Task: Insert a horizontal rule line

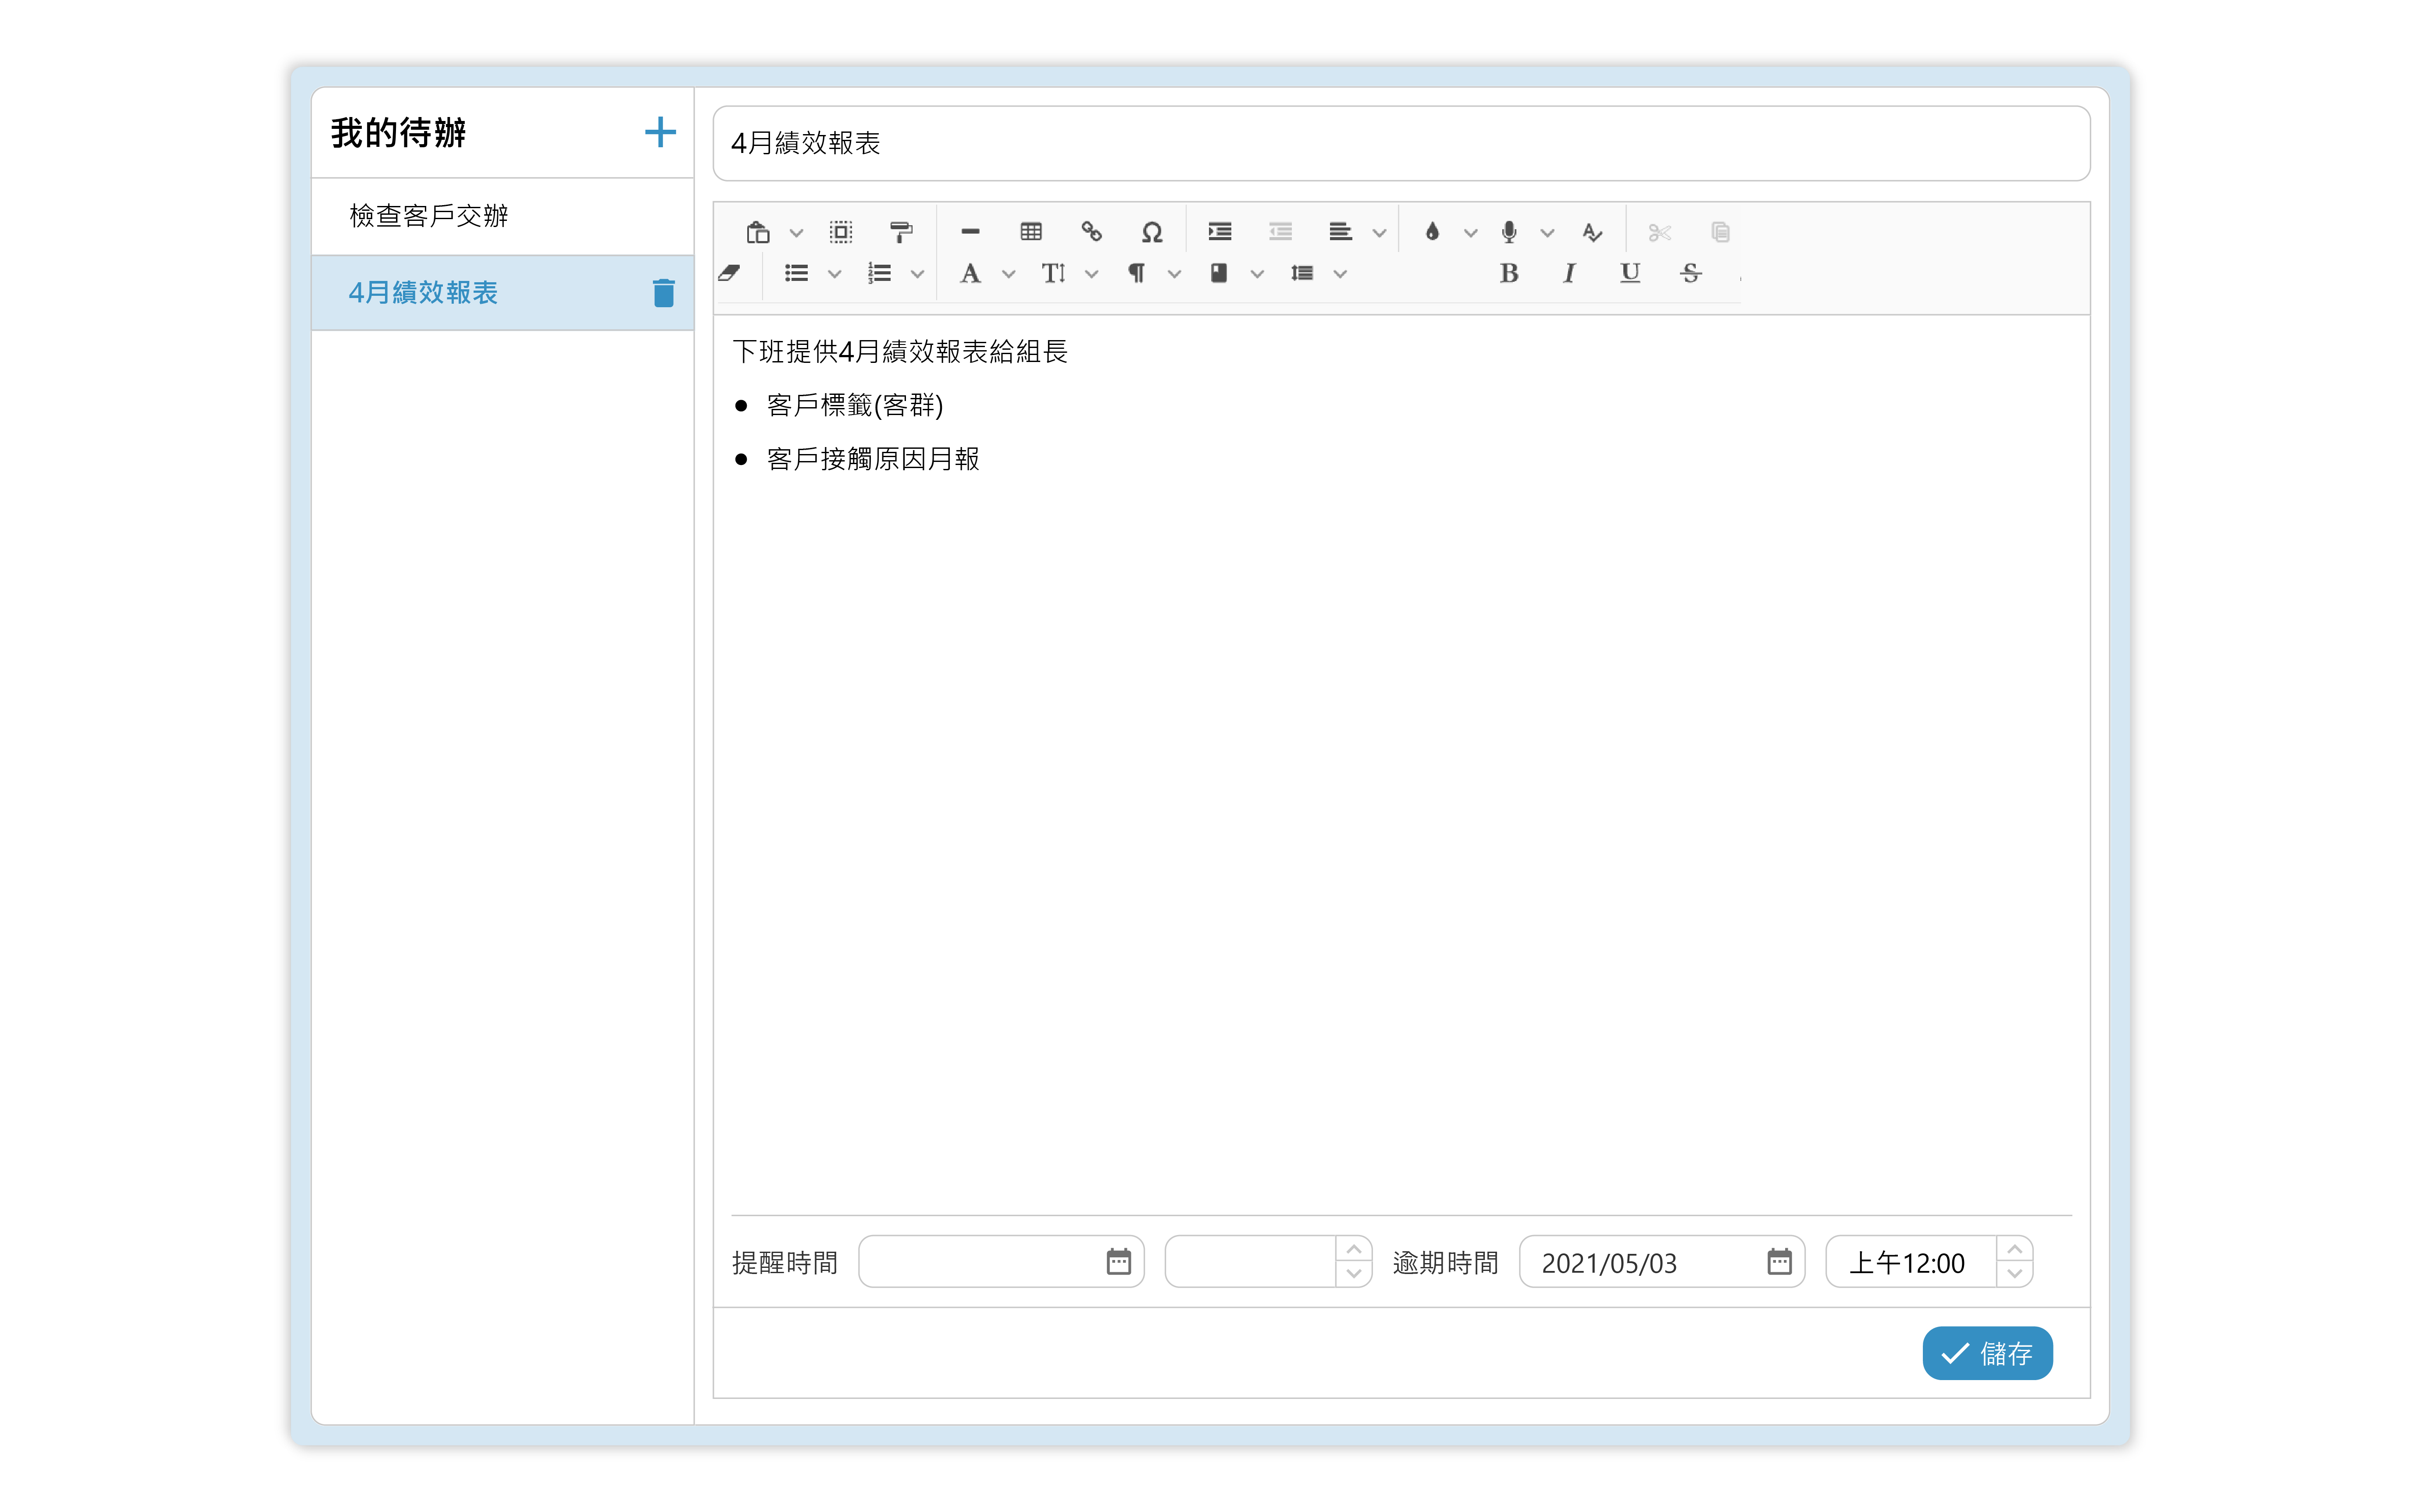Action: (970, 232)
